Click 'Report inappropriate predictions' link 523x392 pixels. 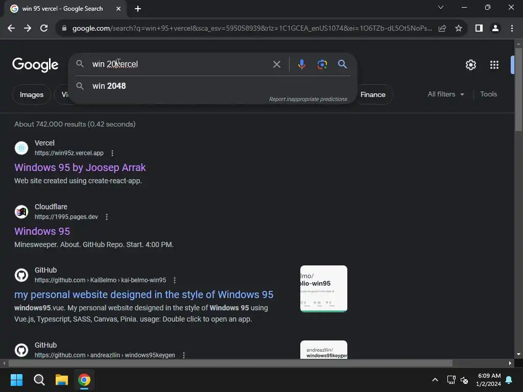pyautogui.click(x=308, y=99)
